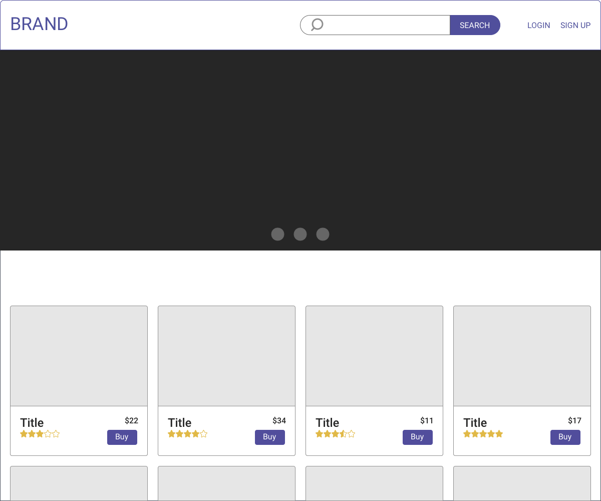The width and height of the screenshot is (601, 501).
Task: Click the $22 price label
Action: [131, 421]
